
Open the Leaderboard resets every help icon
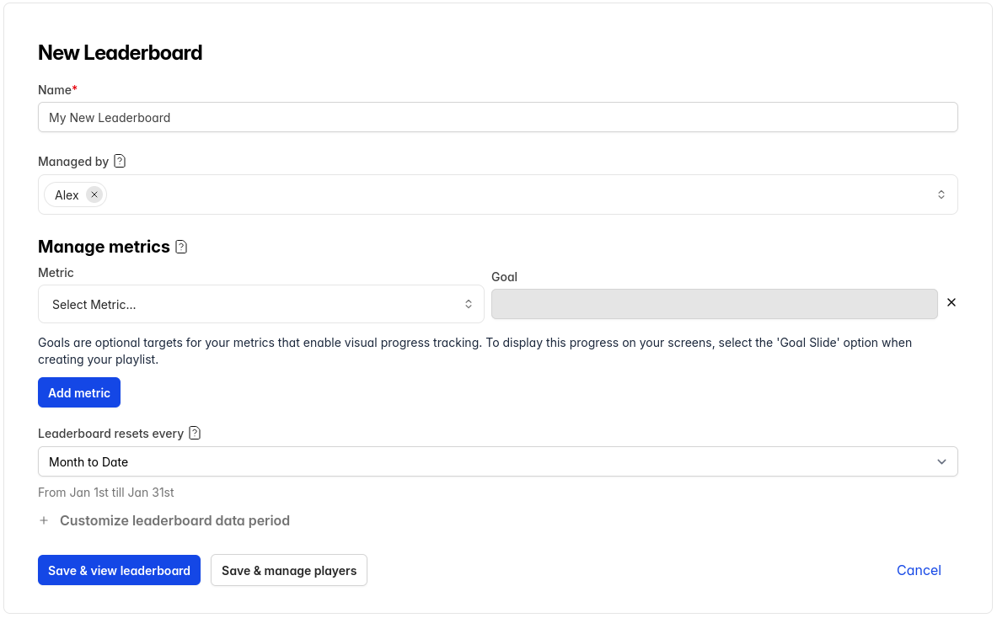click(x=194, y=433)
